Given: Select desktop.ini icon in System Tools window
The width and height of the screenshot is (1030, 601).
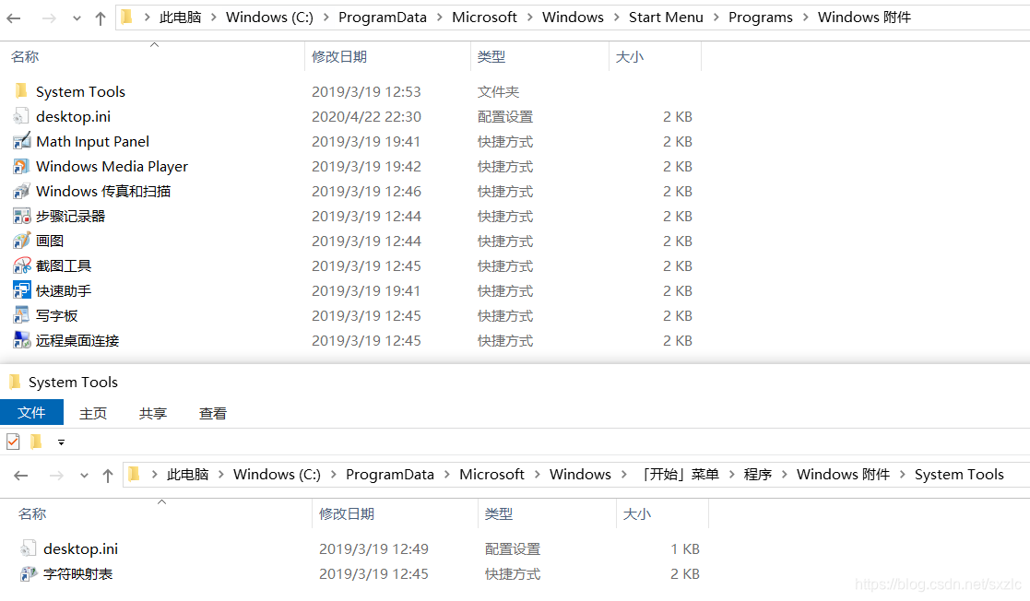Looking at the screenshot, I should (29, 548).
